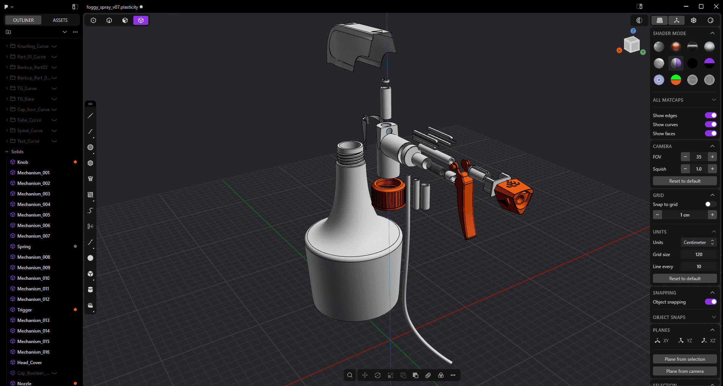The image size is (723, 386).
Task: Select the Sphere tool in the toolbar
Action: [x=90, y=258]
